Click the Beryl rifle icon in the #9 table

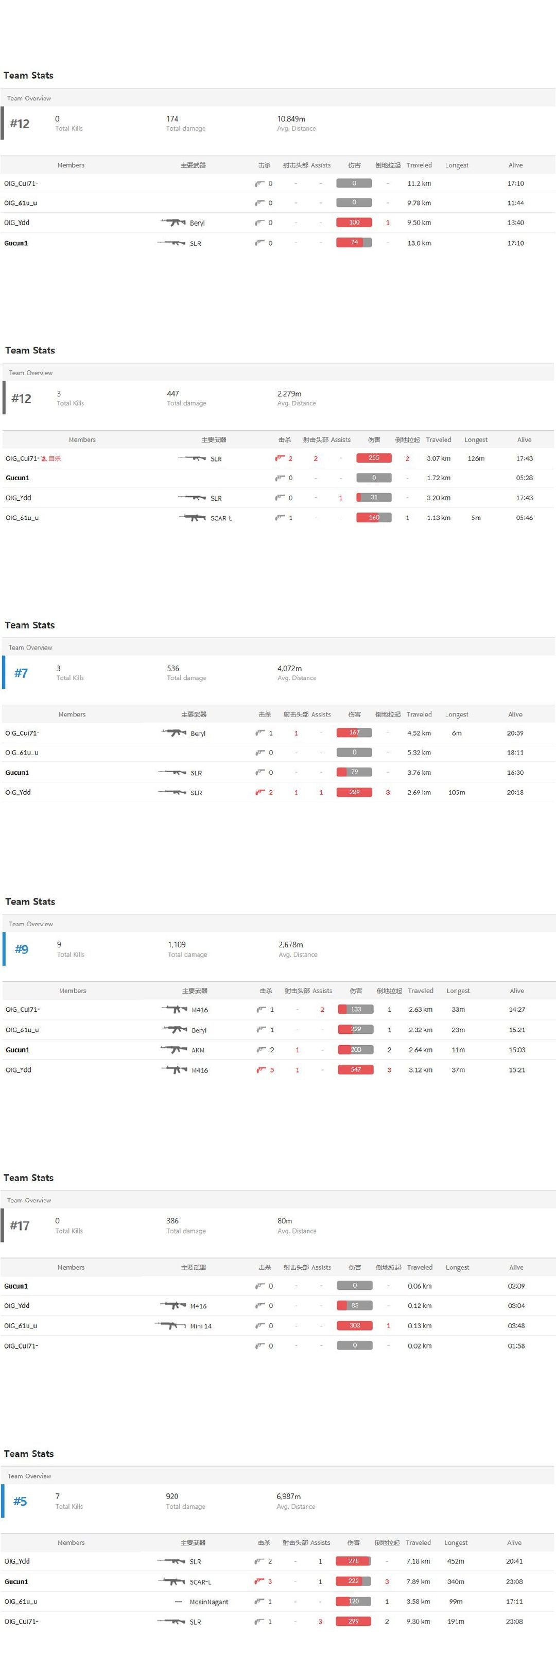[174, 1030]
